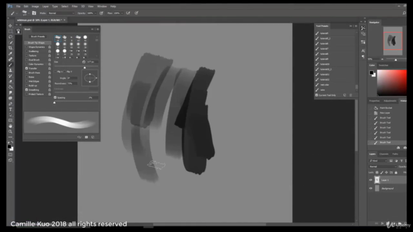Screen dimensions: 413x232
Task: Click the Spacing slider handle
Action: pyautogui.click(x=54, y=102)
